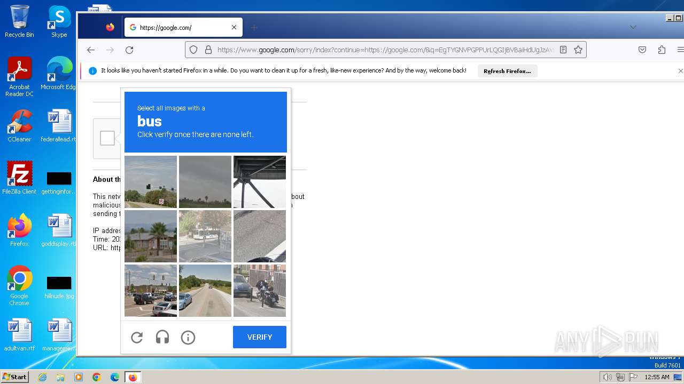Click the tracking protection shield icon
This screenshot has height=384, width=684.
pyautogui.click(x=193, y=50)
